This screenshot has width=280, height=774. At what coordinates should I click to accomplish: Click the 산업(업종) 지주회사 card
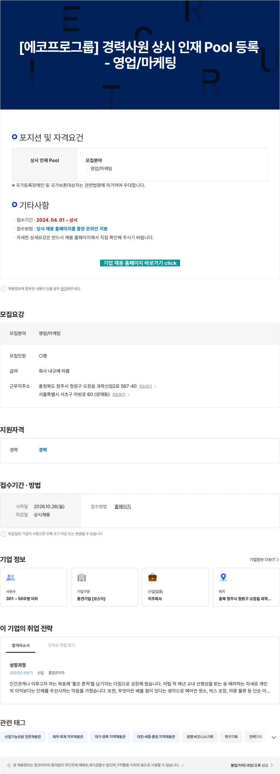coord(175,587)
